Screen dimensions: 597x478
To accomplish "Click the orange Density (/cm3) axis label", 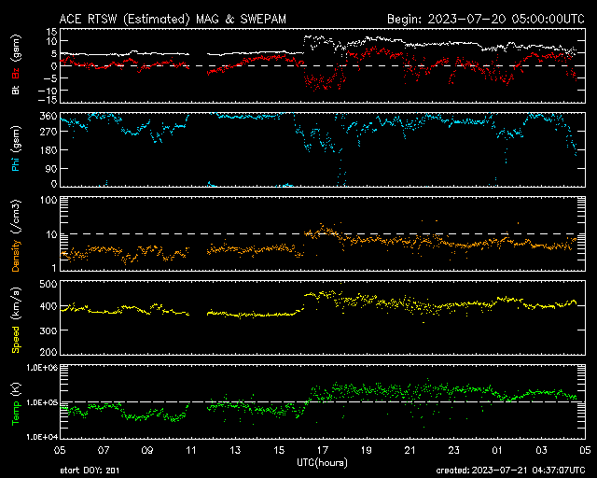I will [15, 239].
